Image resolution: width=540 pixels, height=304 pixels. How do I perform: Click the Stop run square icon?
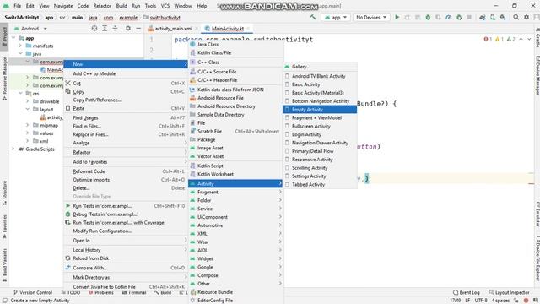click(x=469, y=17)
